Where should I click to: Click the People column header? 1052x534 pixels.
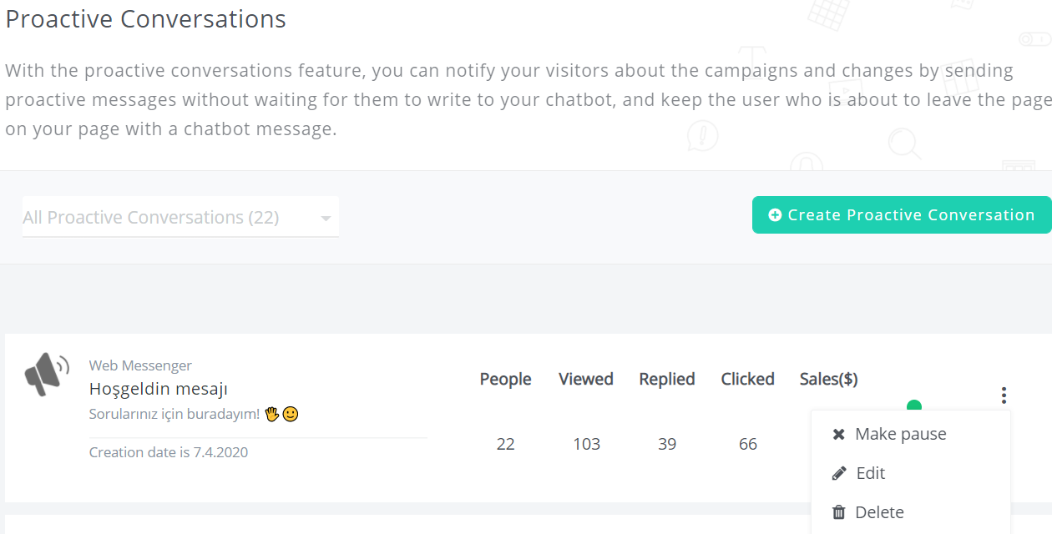click(505, 379)
